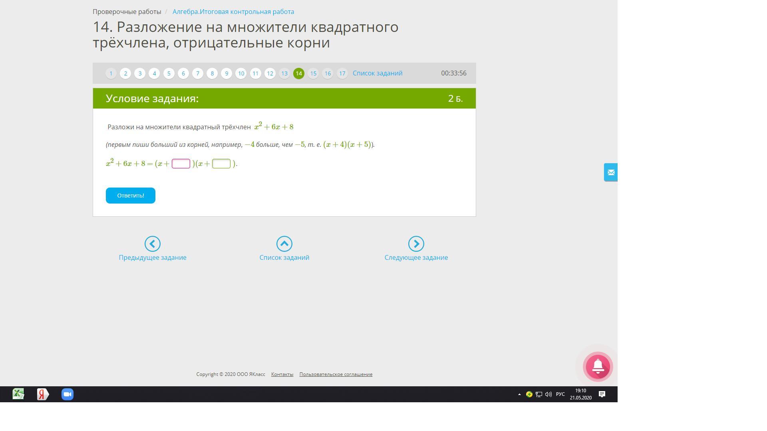Jump to task number 17
The height and width of the screenshot is (431, 767).
(342, 73)
